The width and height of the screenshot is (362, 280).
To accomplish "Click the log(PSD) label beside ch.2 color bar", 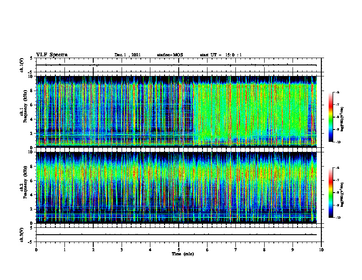I will pos(342,194).
